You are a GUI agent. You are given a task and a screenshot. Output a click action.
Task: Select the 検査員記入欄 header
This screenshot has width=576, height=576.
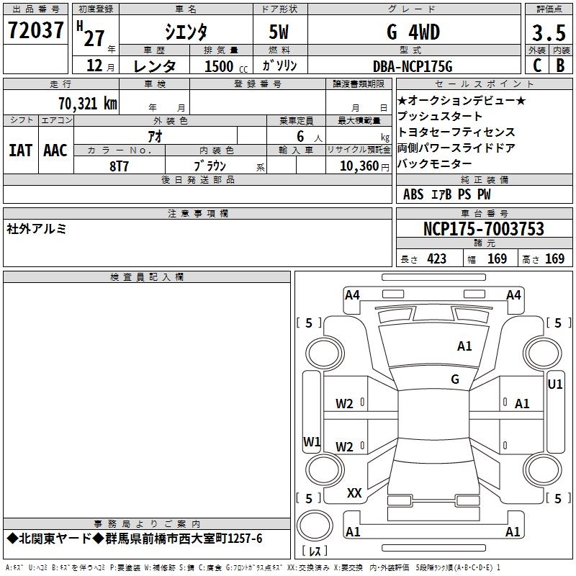(147, 277)
